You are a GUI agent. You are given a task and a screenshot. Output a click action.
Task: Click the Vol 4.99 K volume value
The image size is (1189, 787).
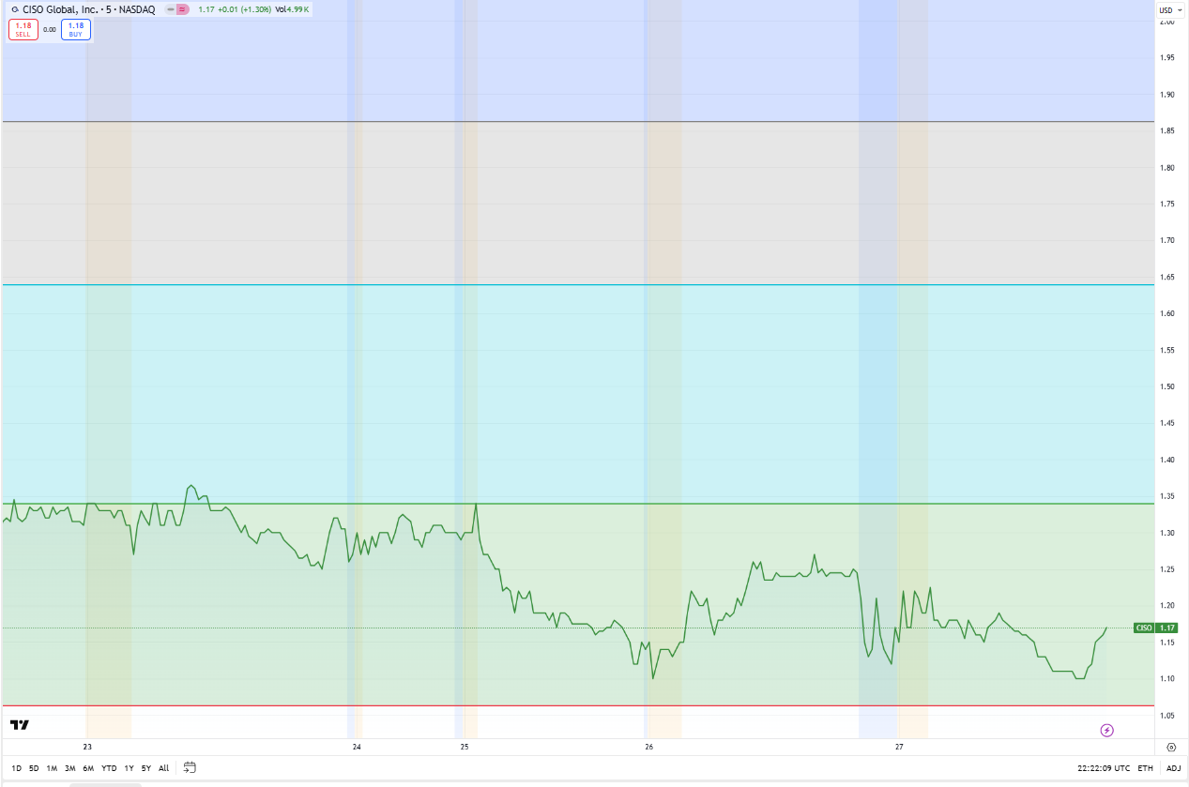pyautogui.click(x=292, y=9)
